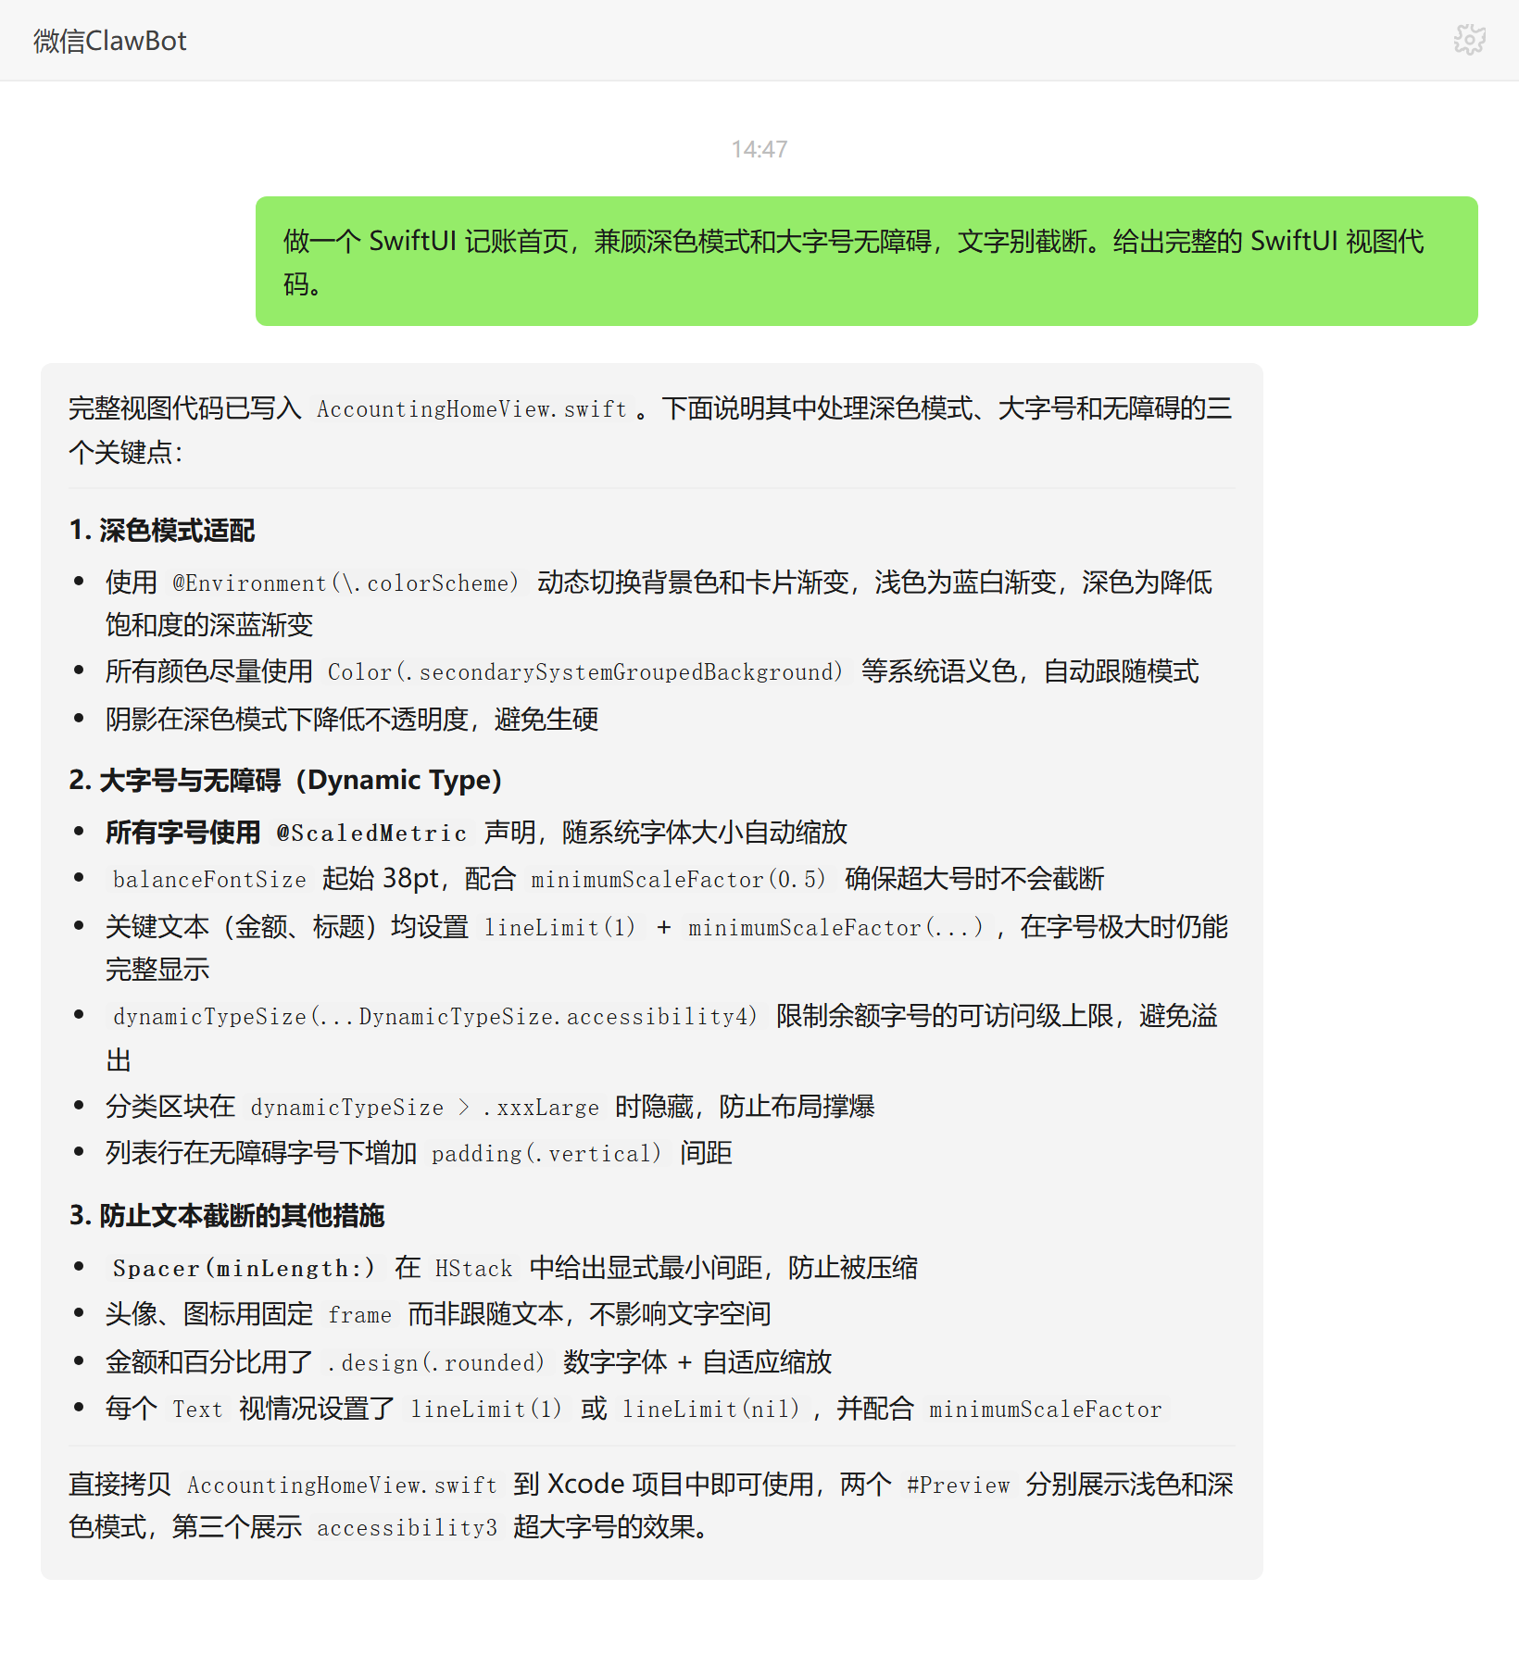This screenshot has height=1667, width=1519.
Task: Click heading 3. 防止文本截断的其他措施
Action: point(227,1216)
